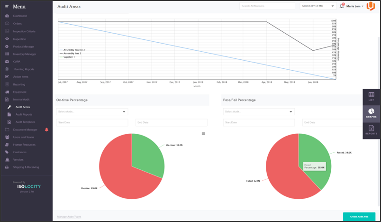Click the Audit Areas wrench icon

pos(9,107)
